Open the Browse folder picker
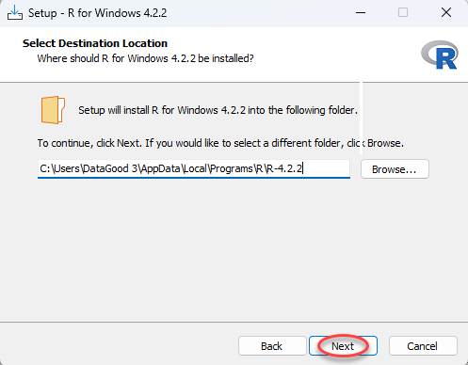Screen dimensions: 468x365 (x=395, y=169)
